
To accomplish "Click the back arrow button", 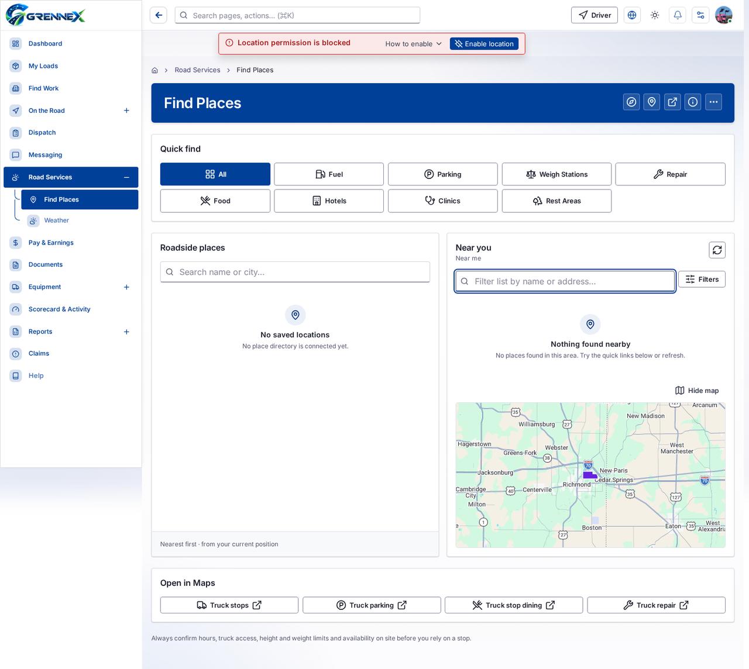I will coord(159,15).
